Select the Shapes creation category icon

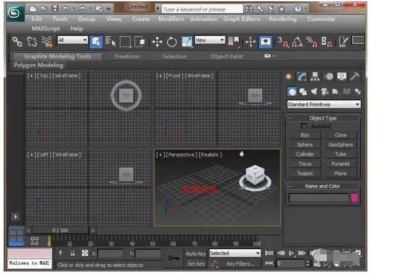(x=303, y=91)
